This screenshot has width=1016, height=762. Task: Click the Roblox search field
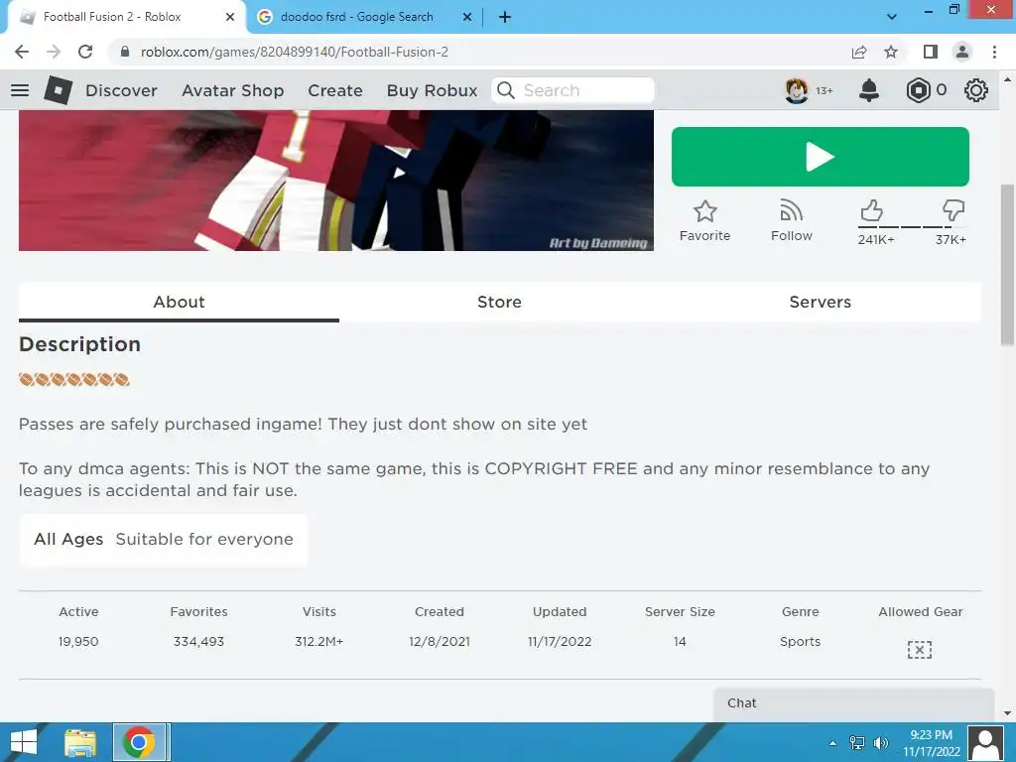(572, 90)
